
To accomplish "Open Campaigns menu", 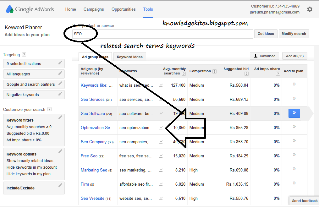I will [x=94, y=9].
